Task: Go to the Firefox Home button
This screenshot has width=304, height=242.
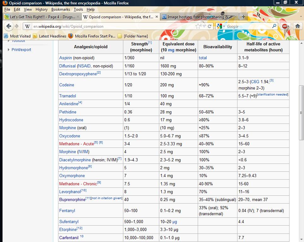Action: click(297, 26)
